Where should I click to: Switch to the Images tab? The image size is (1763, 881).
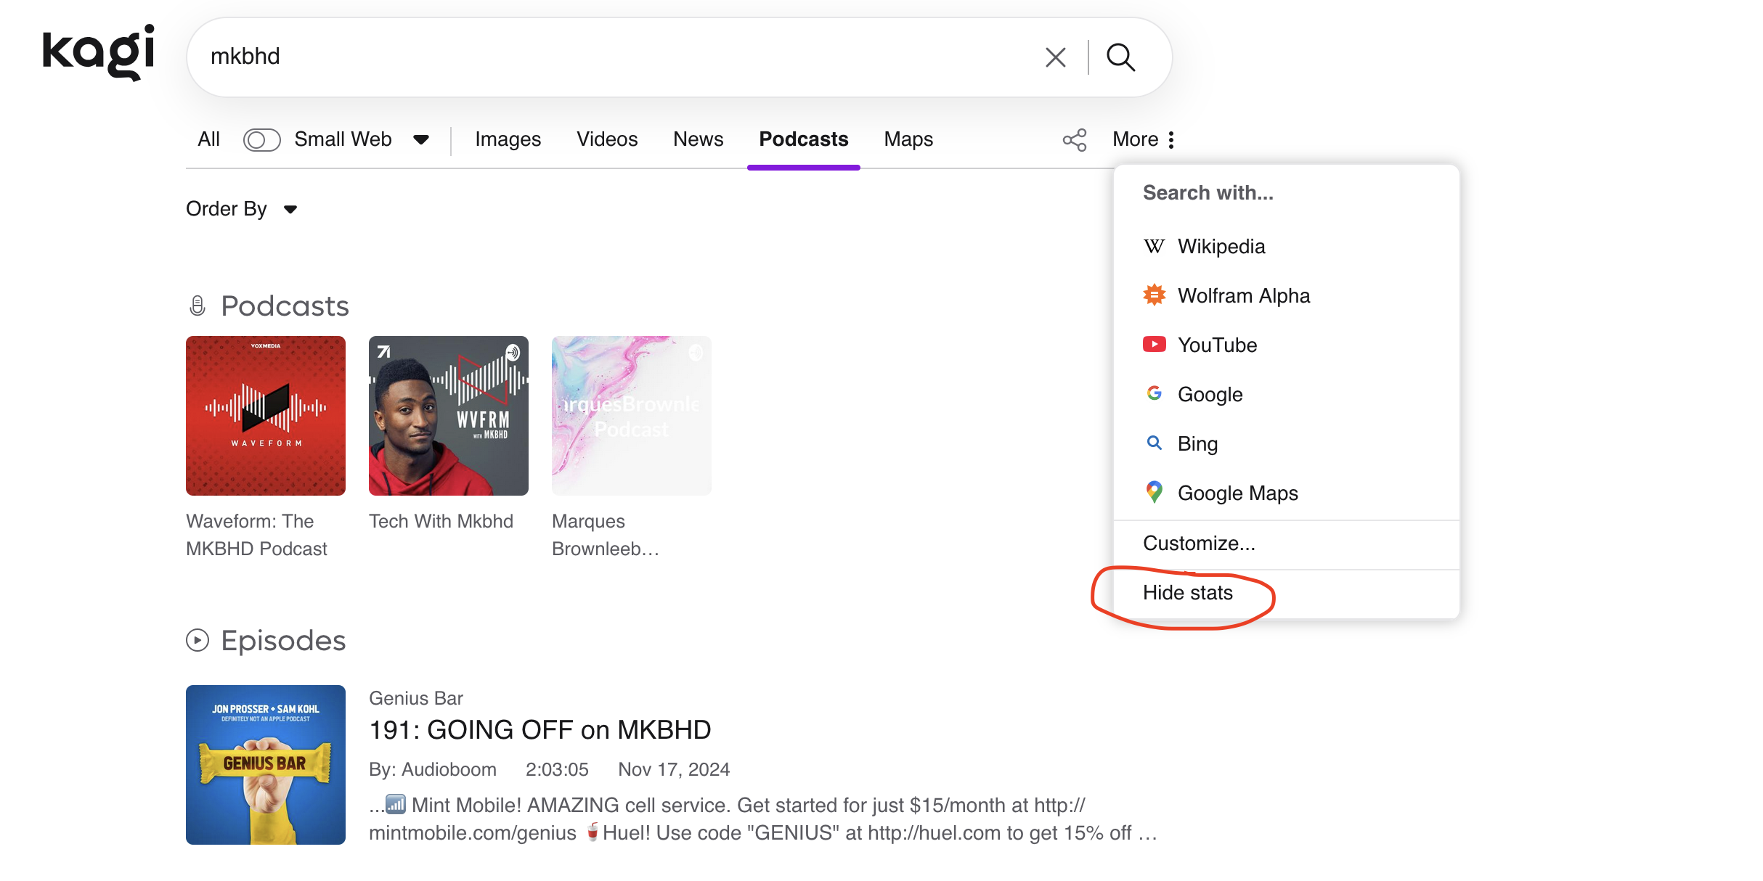pos(508,139)
